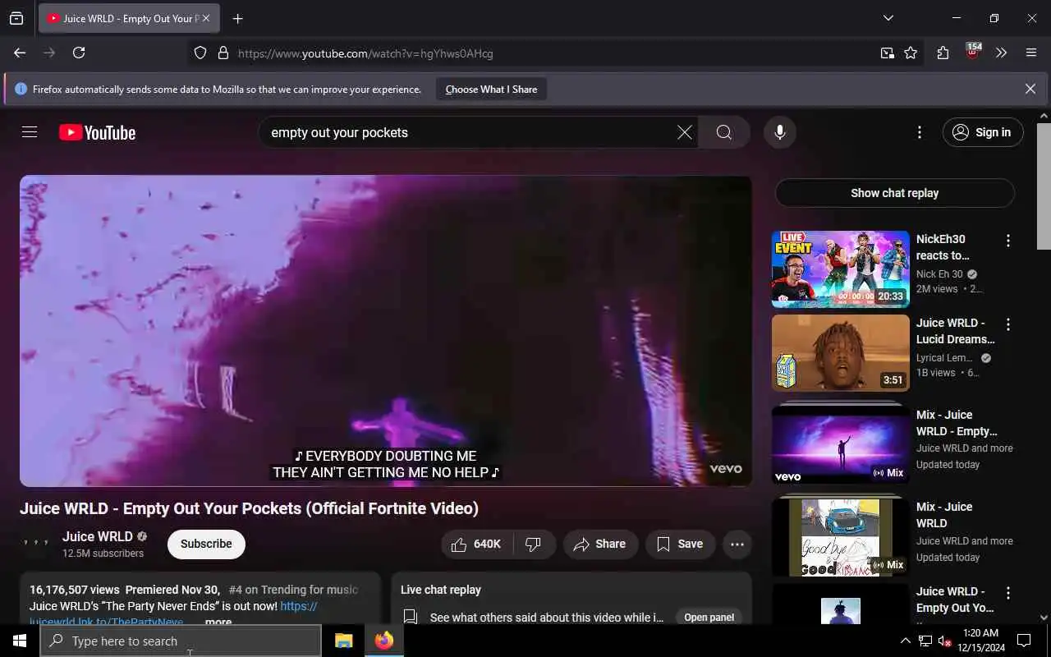Open the muted volume tray icon
The height and width of the screenshot is (657, 1051).
pyautogui.click(x=945, y=641)
